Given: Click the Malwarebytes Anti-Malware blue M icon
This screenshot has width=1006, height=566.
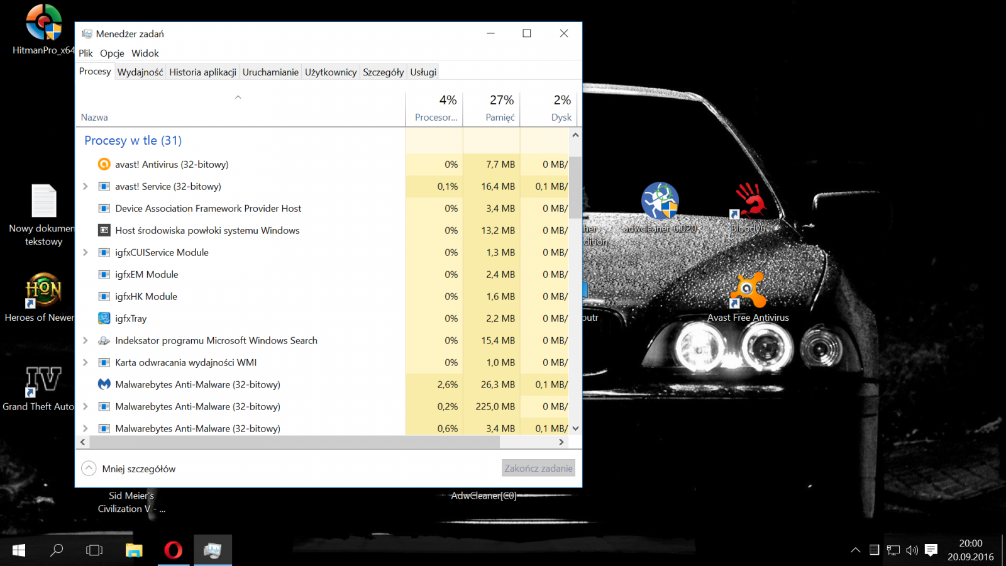Looking at the screenshot, I should [104, 384].
